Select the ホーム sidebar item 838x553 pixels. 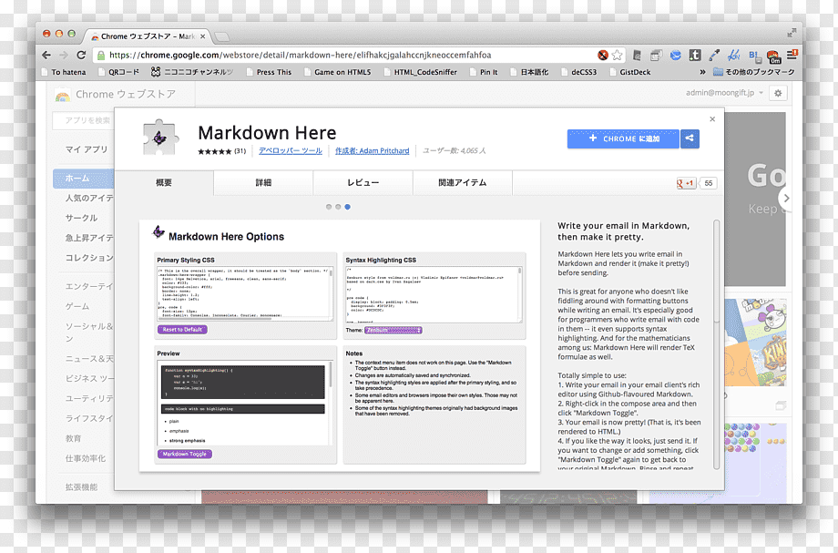tap(84, 179)
